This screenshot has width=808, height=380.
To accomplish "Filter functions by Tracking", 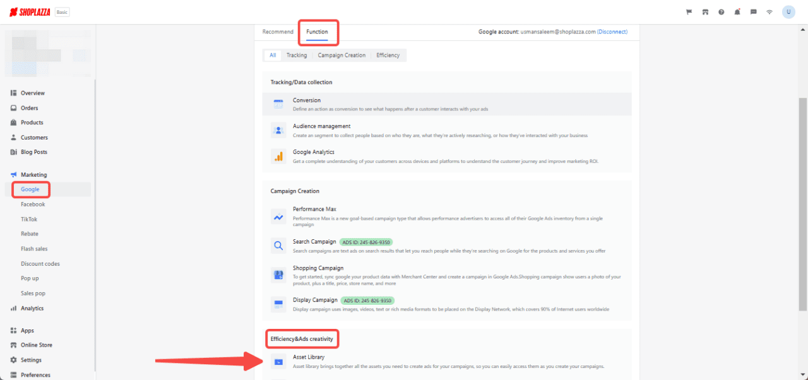I will tap(297, 56).
